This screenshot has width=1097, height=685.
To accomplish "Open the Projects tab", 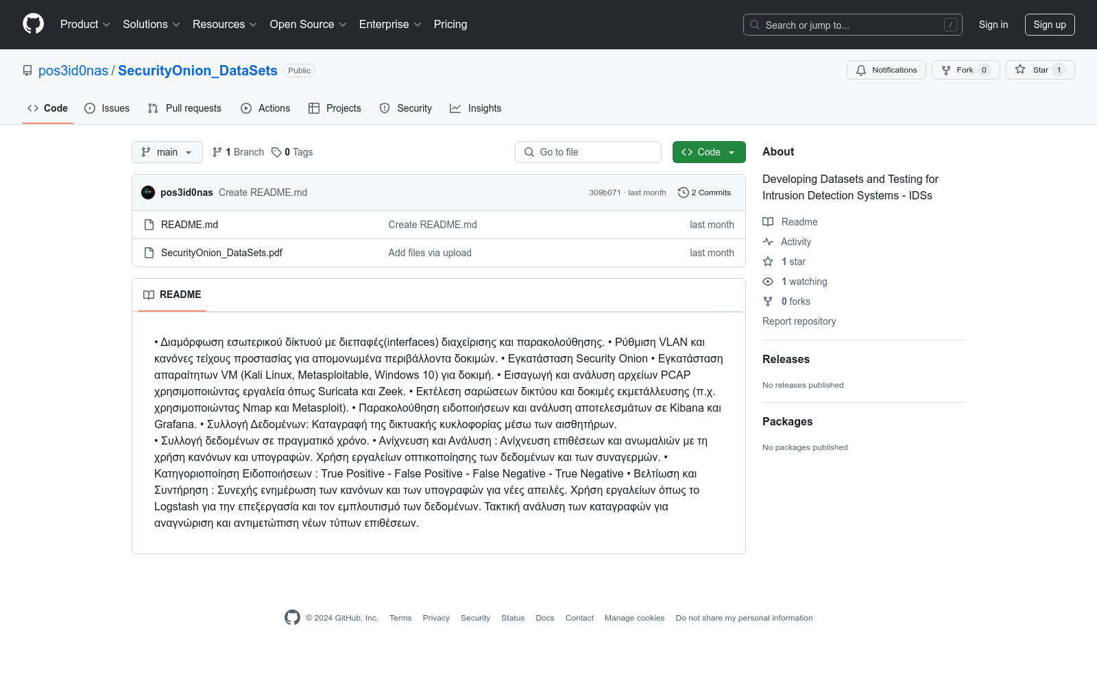I will [335, 108].
